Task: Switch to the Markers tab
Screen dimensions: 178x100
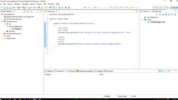Action: [x=49, y=71]
